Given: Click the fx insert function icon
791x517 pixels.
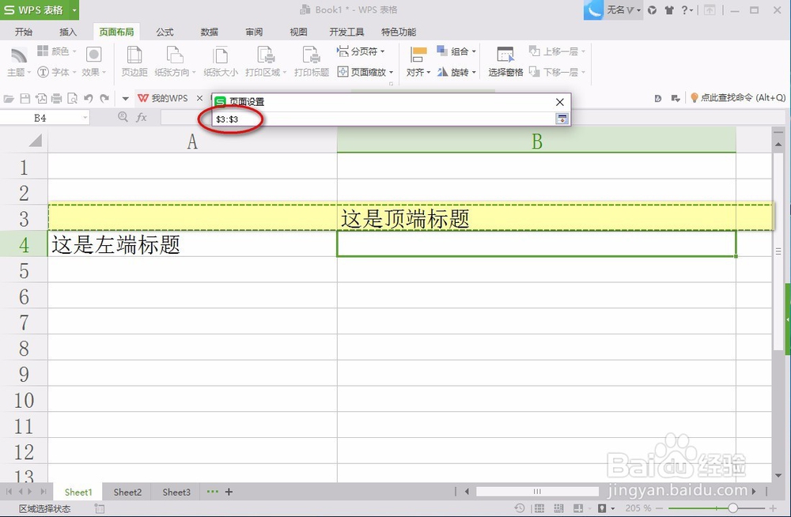Looking at the screenshot, I should pos(141,117).
